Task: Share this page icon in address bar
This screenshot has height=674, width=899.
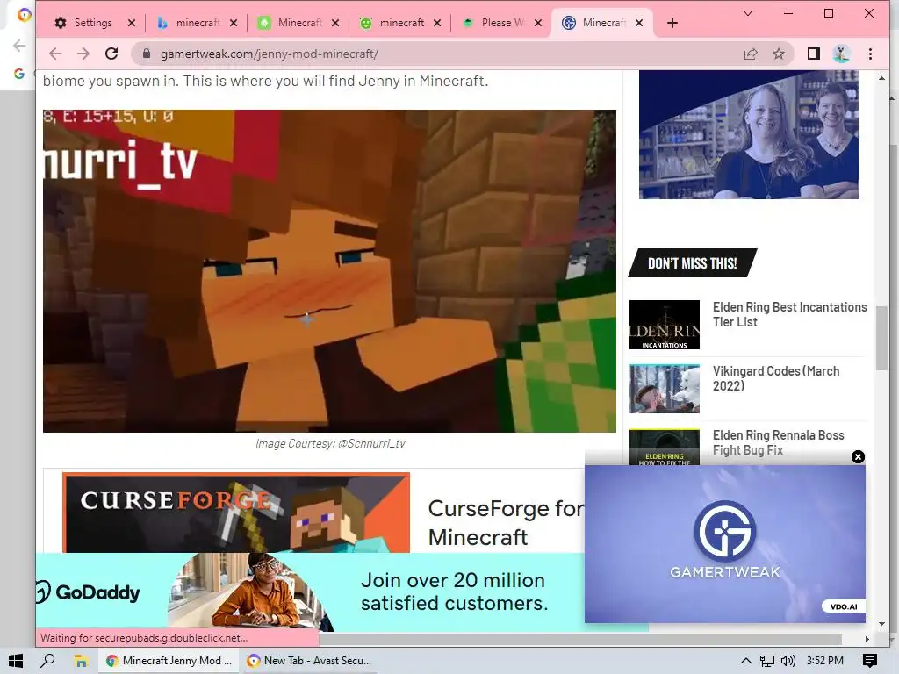Action: coord(750,54)
